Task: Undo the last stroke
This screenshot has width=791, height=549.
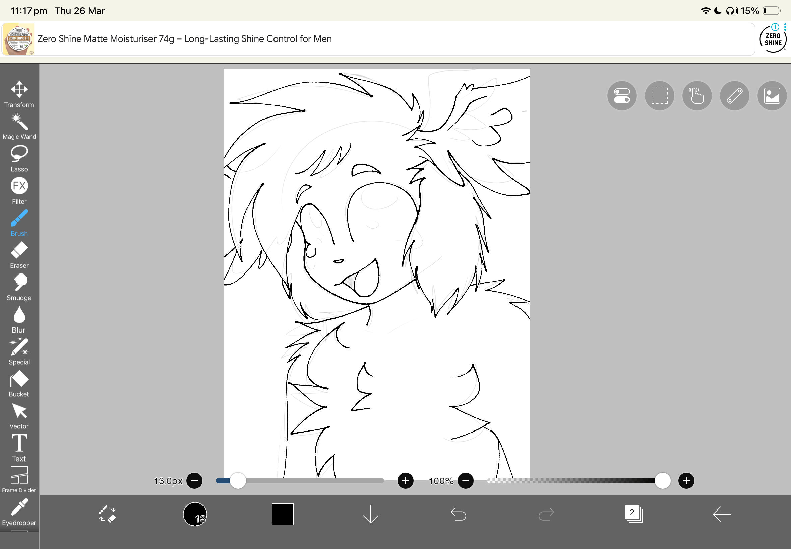Action: (x=459, y=514)
